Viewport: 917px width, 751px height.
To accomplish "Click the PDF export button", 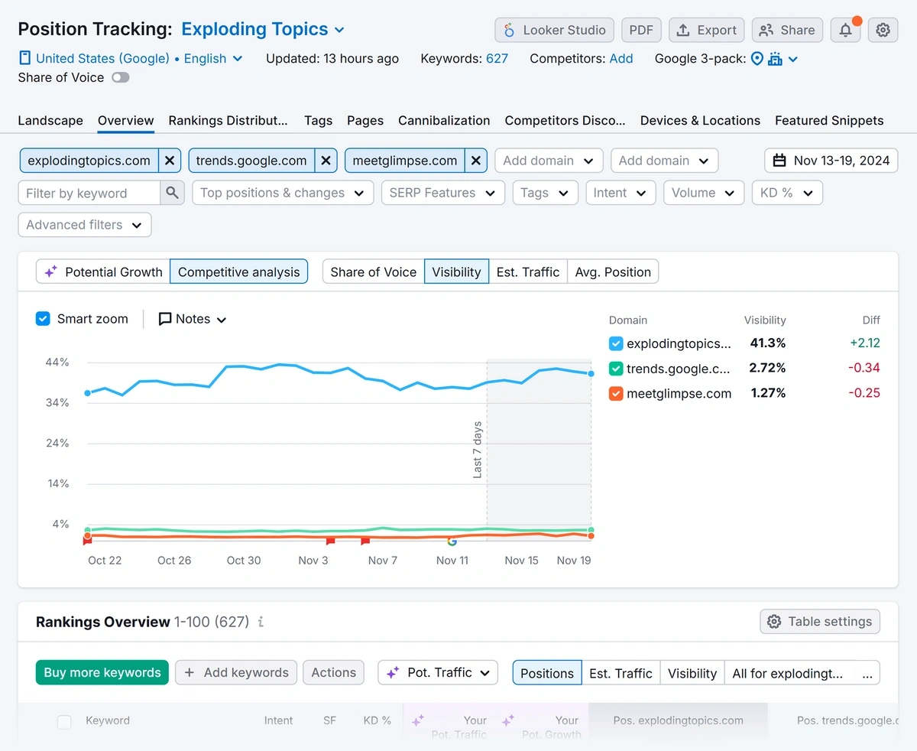I will coord(641,30).
